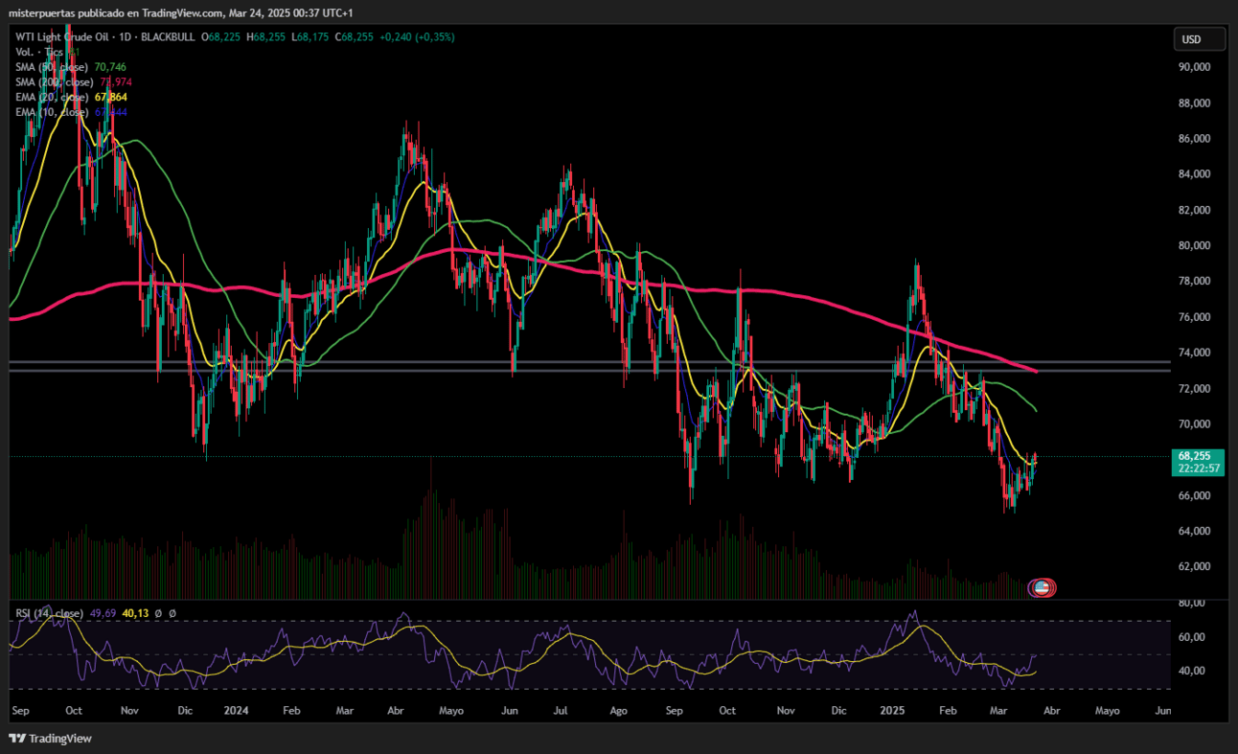Open the USD currency selector
The image size is (1238, 754).
[x=1200, y=39]
